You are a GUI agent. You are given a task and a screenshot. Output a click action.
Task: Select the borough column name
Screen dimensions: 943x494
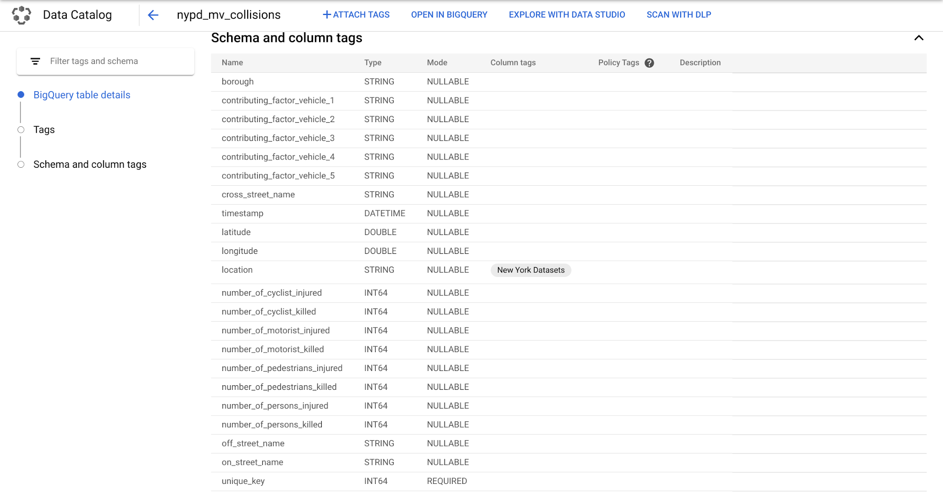tap(238, 82)
